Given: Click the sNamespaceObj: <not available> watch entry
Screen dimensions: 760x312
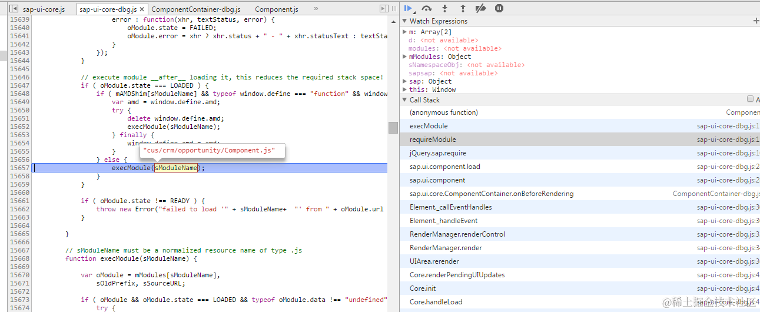Looking at the screenshot, I should 467,65.
